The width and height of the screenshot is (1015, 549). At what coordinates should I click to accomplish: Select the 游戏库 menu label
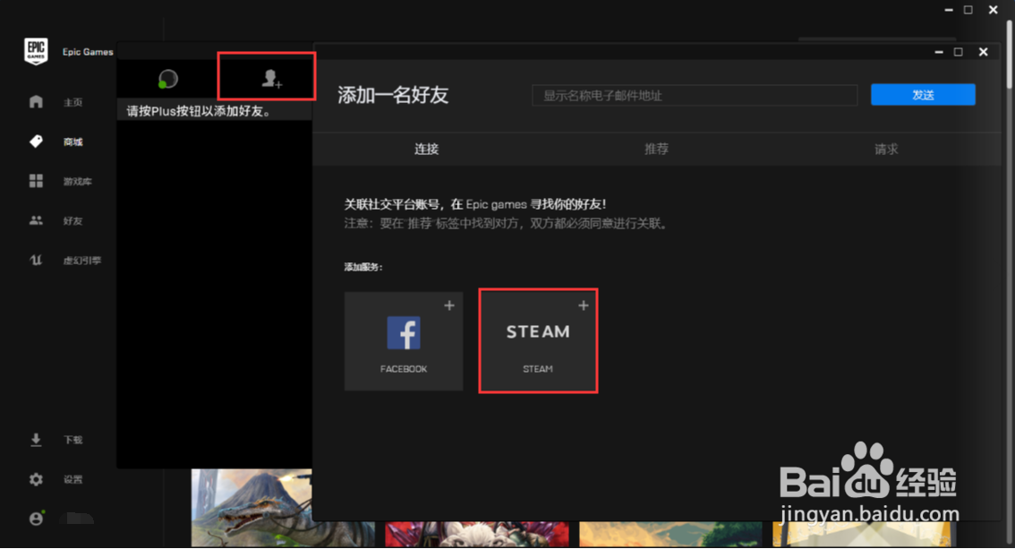(78, 181)
